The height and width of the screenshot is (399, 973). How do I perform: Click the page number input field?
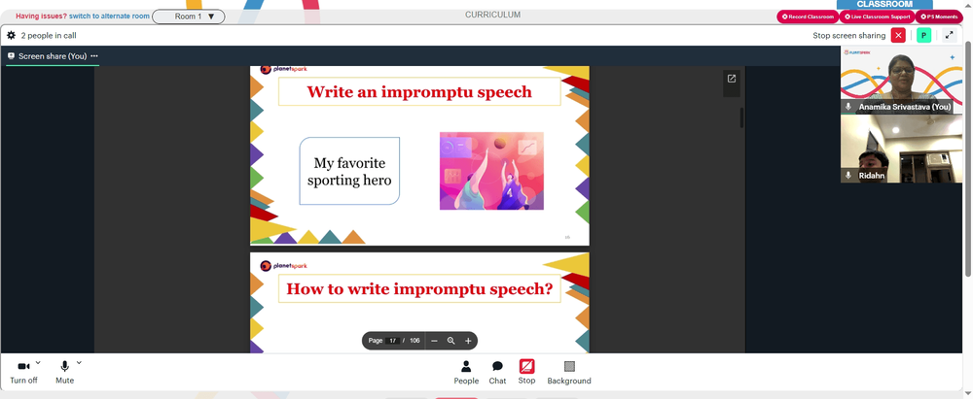[392, 341]
